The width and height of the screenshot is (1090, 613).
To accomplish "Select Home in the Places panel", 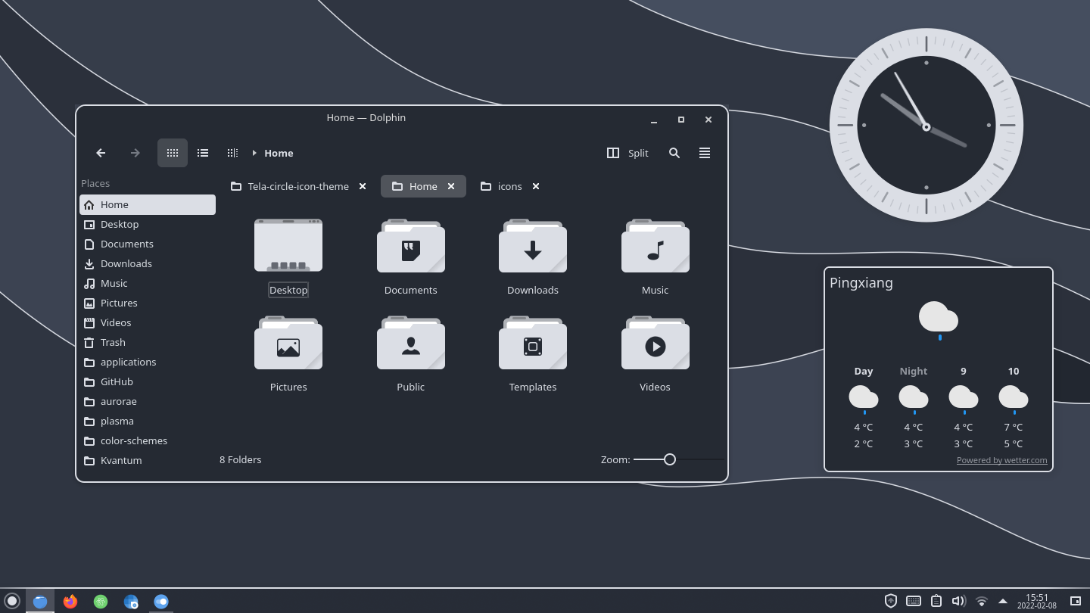I will tap(148, 204).
